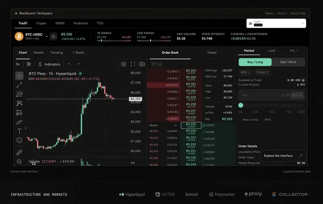Switch to the Crypto tab
Viewport: 323px width, 204px height.
point(41,23)
